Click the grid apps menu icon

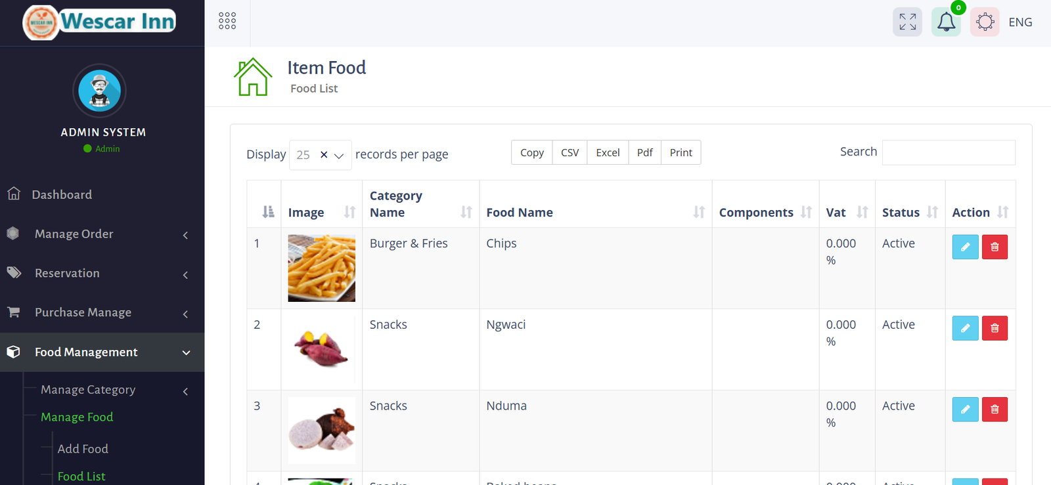(x=227, y=21)
